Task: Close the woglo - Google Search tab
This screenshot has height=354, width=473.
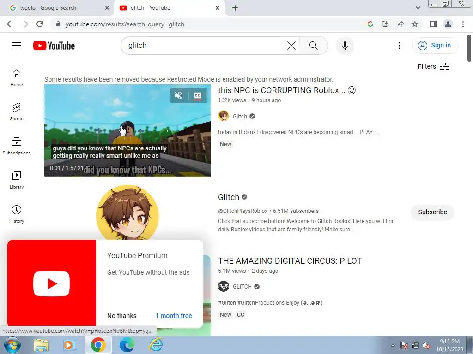Action: point(107,8)
